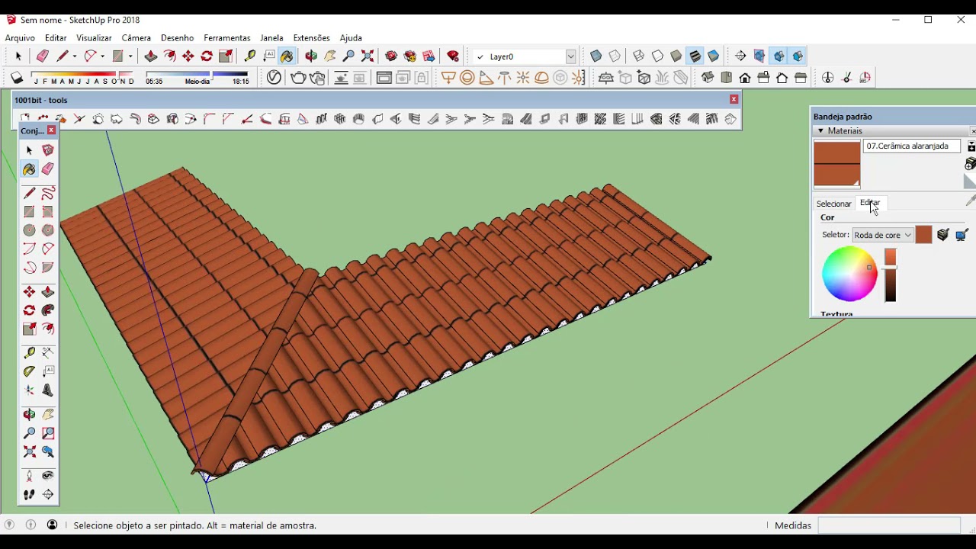This screenshot has height=549, width=976.
Task: Switch to the Front view house icon
Action: (x=745, y=78)
